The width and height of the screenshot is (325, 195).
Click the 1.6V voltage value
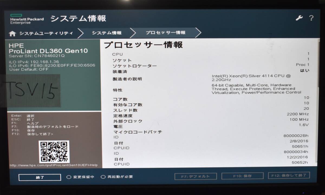(304, 125)
